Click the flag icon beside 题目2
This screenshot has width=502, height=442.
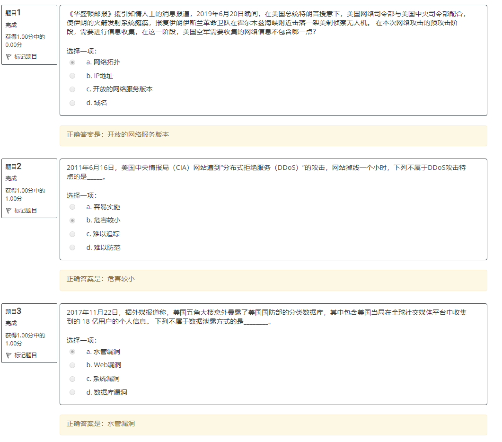click(9, 210)
